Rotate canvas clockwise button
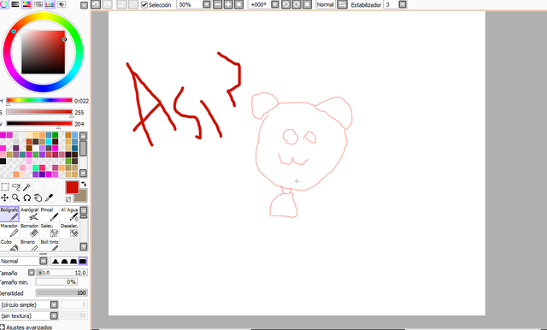 coord(297,4)
